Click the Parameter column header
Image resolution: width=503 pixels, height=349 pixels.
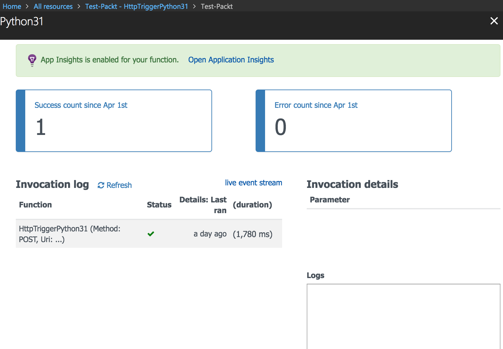coord(330,200)
